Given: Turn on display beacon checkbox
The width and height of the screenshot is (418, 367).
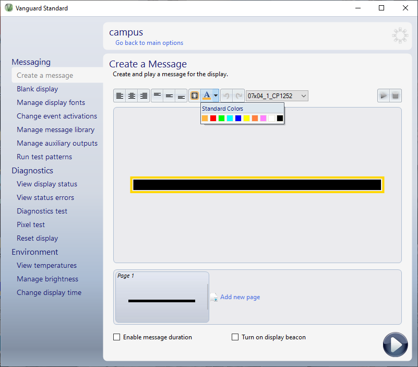Looking at the screenshot, I should point(235,337).
